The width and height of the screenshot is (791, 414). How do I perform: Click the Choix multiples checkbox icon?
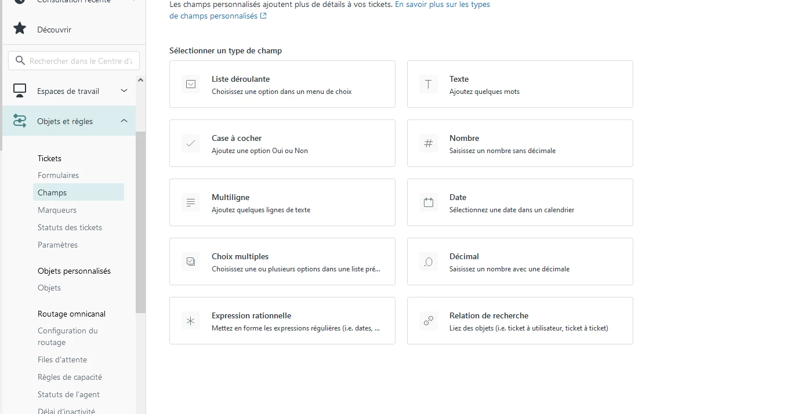191,262
